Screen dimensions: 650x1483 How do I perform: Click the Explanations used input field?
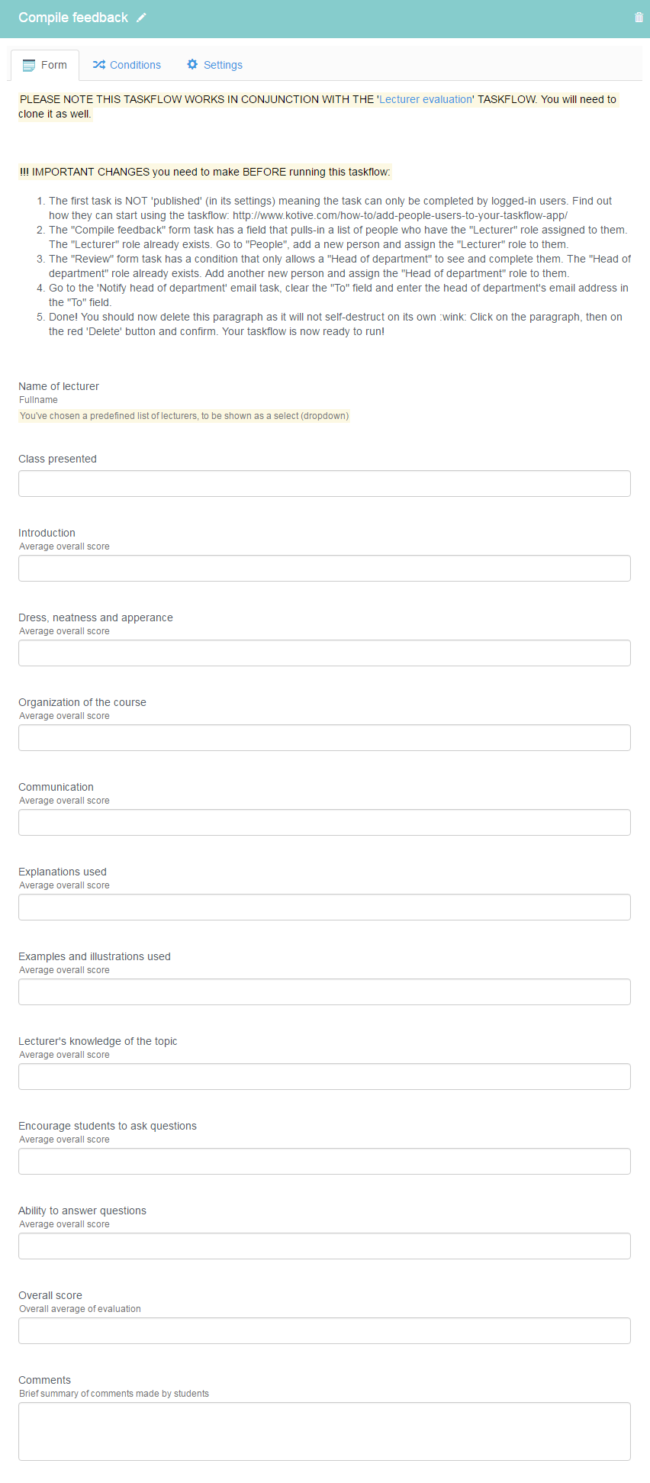pyautogui.click(x=324, y=908)
